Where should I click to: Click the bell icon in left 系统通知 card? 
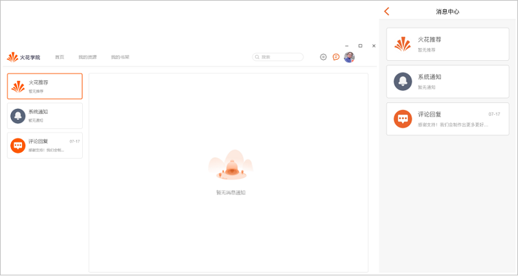click(x=18, y=116)
